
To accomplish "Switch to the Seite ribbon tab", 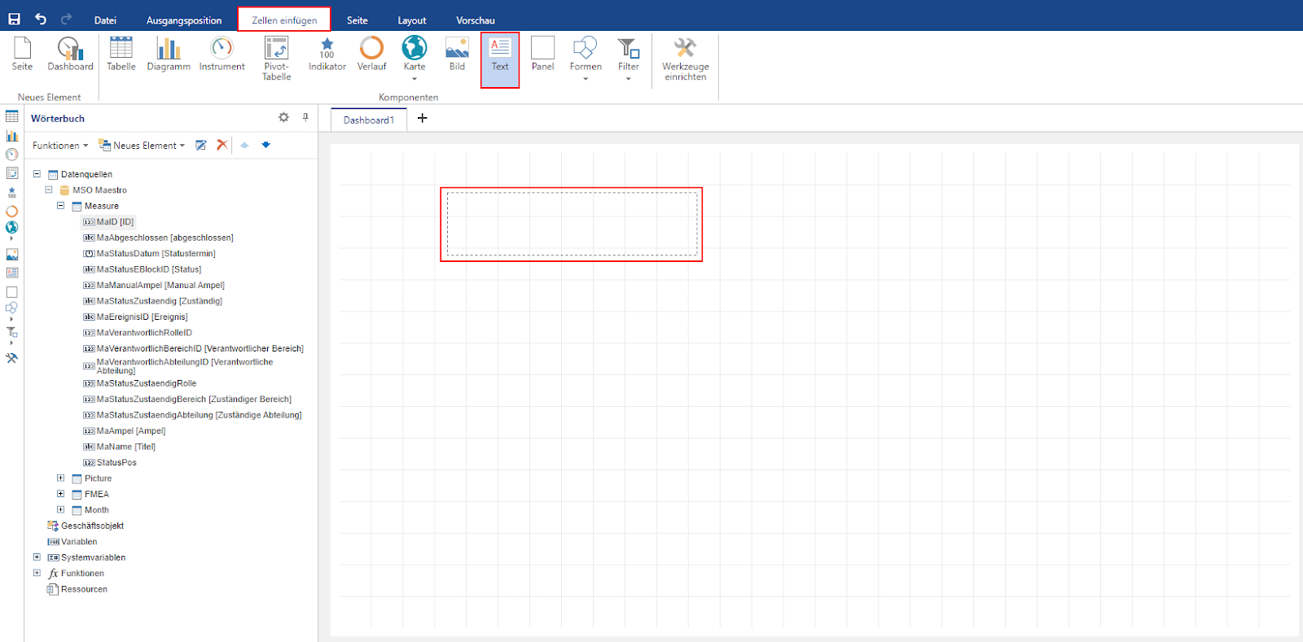I will [358, 20].
